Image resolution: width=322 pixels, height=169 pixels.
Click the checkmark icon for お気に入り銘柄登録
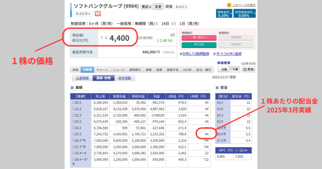click(180, 54)
